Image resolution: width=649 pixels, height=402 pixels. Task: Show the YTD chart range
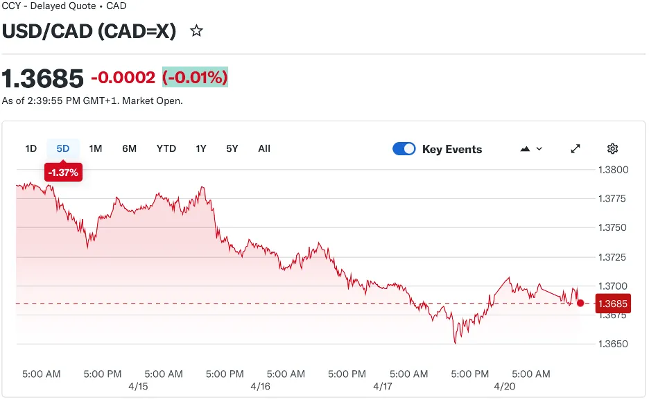(166, 148)
